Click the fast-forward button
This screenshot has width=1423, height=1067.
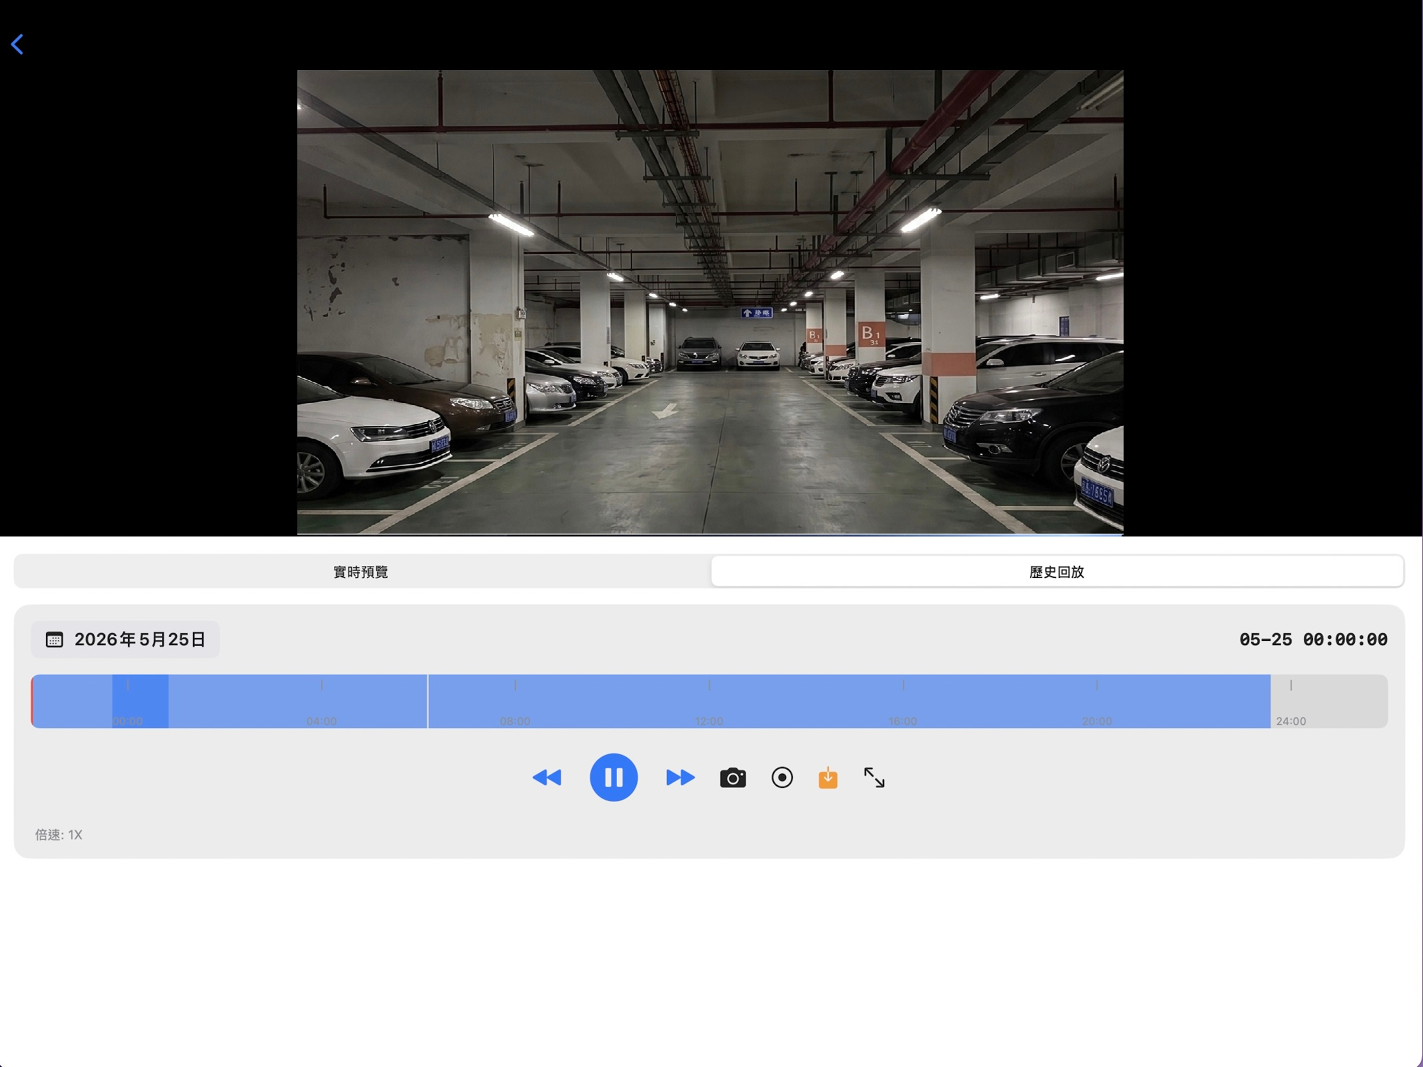(x=680, y=777)
